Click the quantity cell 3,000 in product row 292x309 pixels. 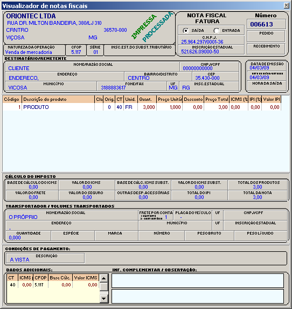[147, 107]
